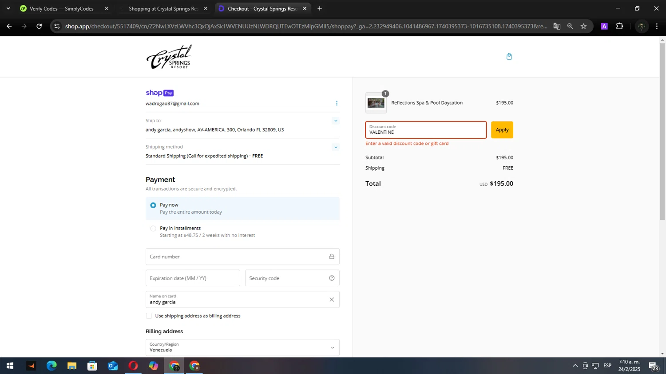Click the page vertical scrollbar
Screen dimensions: 666x374
[x=662, y=131]
